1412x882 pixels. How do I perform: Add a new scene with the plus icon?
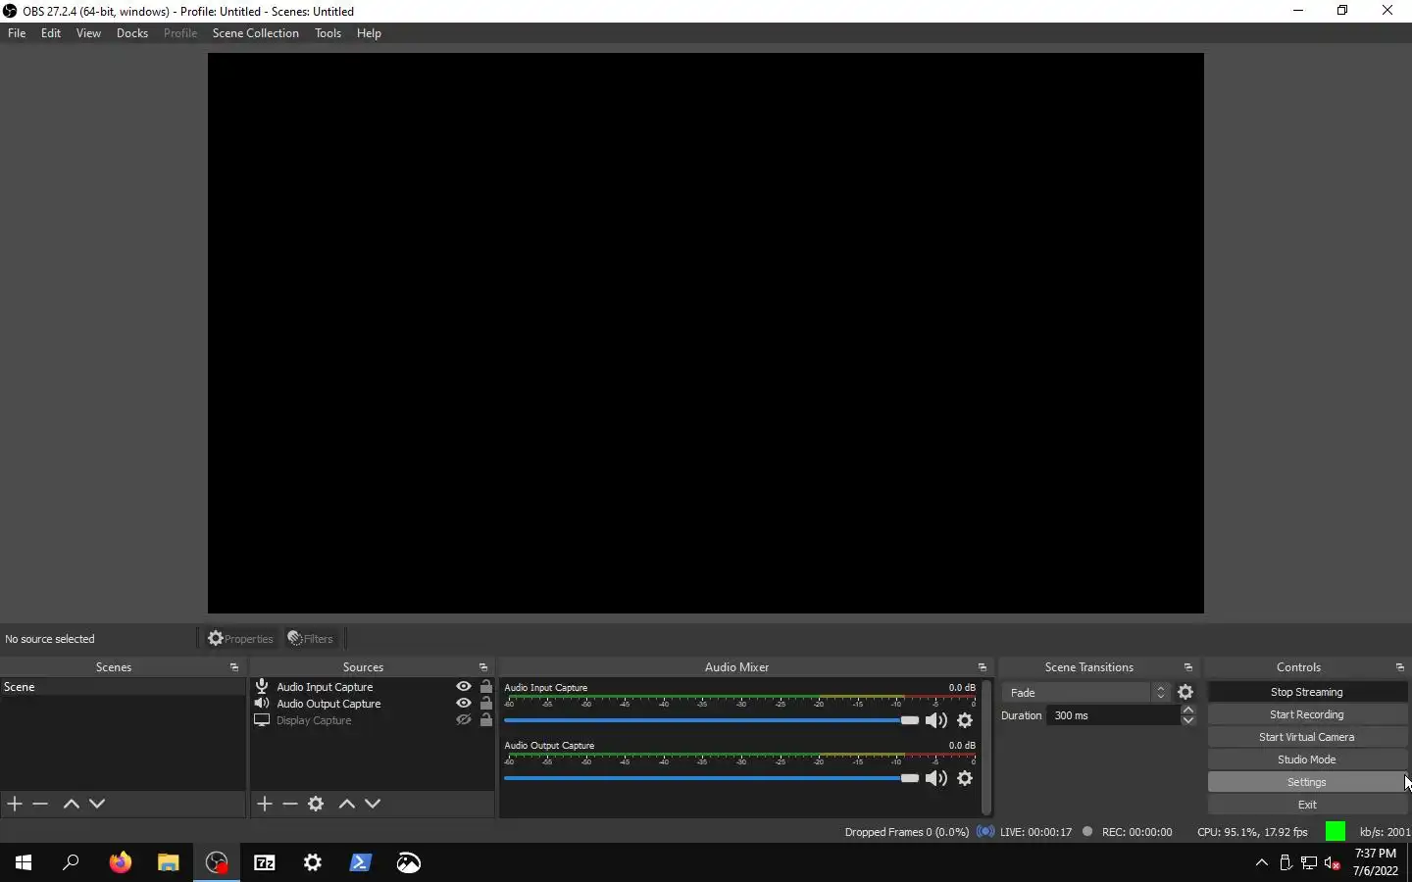[15, 804]
